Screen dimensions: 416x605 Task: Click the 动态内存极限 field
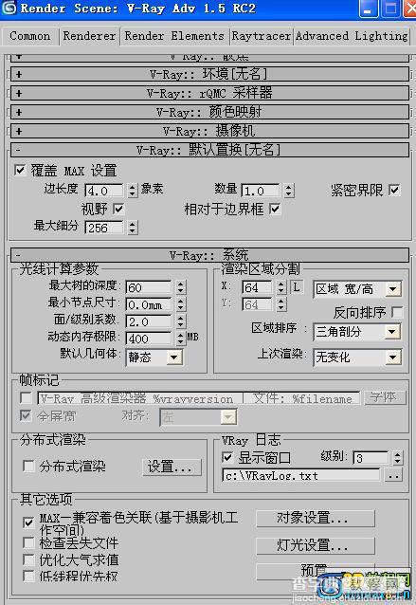149,339
